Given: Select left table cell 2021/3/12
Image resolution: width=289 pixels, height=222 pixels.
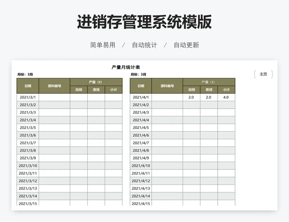Looking at the screenshot, I should [28, 181].
